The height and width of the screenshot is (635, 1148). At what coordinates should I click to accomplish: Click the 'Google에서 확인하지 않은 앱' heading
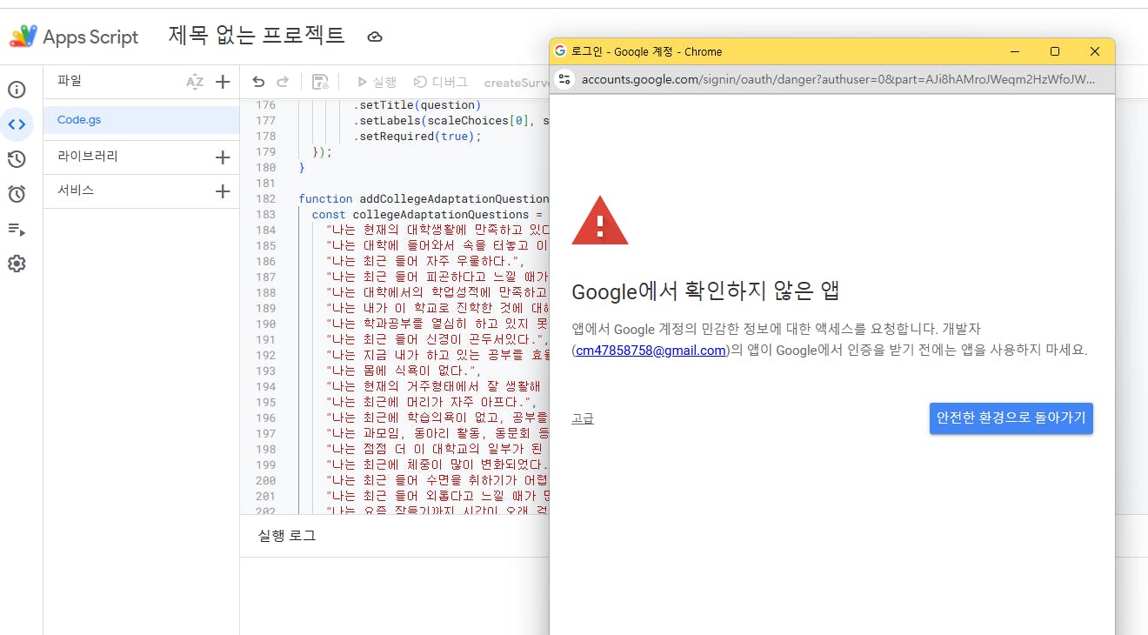[x=705, y=291]
